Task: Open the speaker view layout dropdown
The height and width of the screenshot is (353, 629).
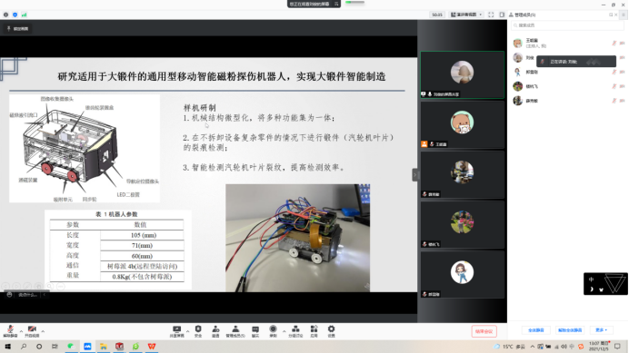Action: [466, 15]
